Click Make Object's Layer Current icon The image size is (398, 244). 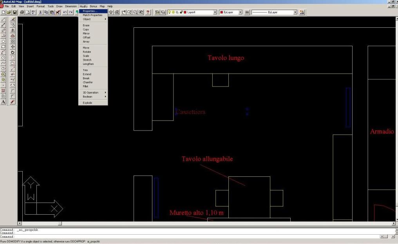pyautogui.click(x=157, y=12)
